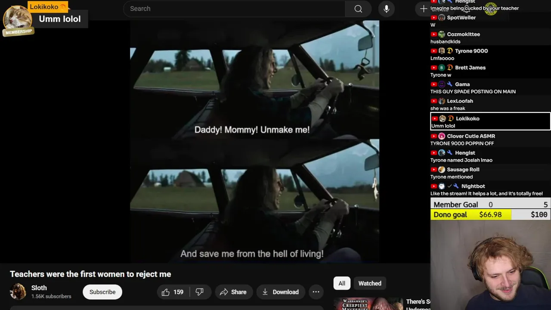Click the Clover Cutie ASMR avatar
The height and width of the screenshot is (310, 551).
coord(441,136)
